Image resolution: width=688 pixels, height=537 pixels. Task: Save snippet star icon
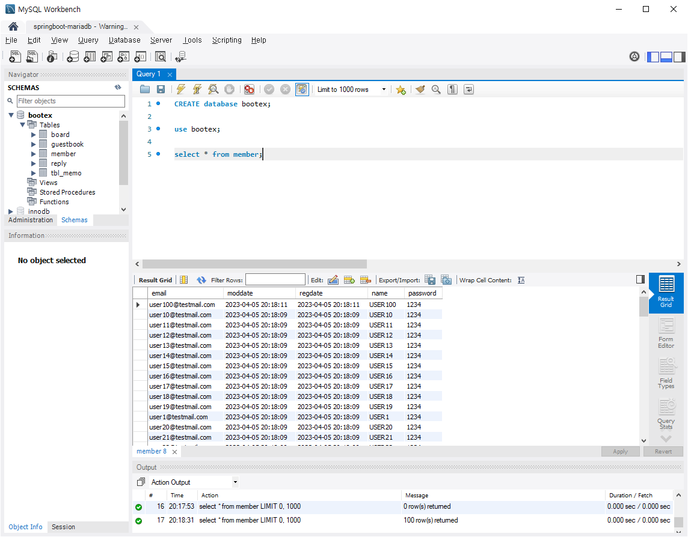[x=401, y=90]
